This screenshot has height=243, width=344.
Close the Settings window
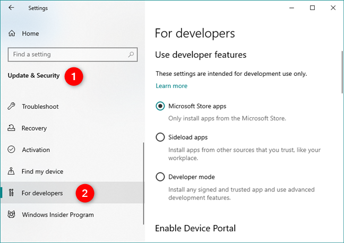click(x=333, y=8)
